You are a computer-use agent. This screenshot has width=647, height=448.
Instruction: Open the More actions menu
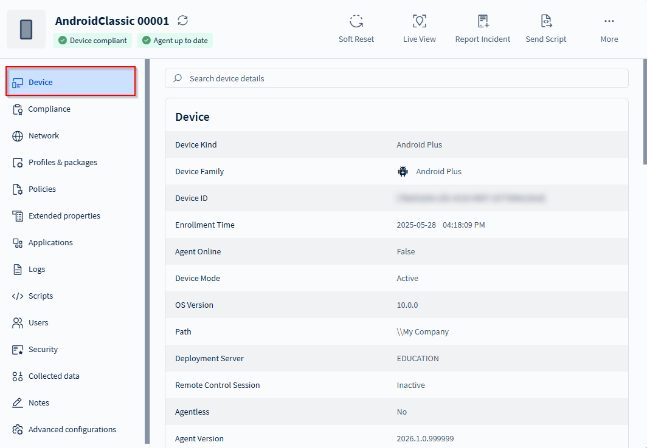point(609,22)
